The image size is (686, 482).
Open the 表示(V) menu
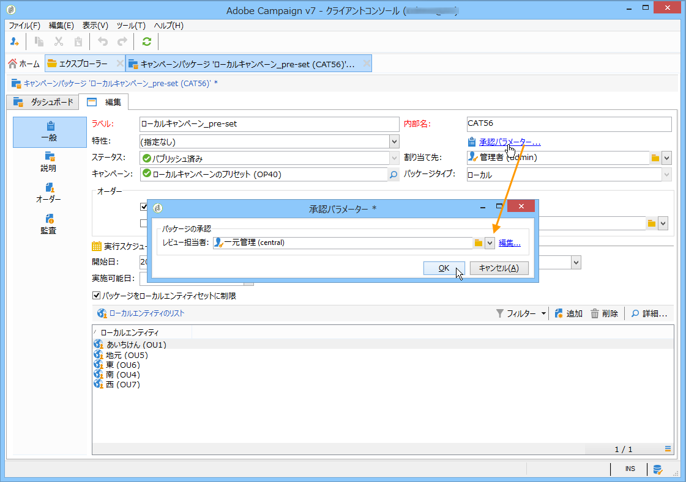(95, 25)
